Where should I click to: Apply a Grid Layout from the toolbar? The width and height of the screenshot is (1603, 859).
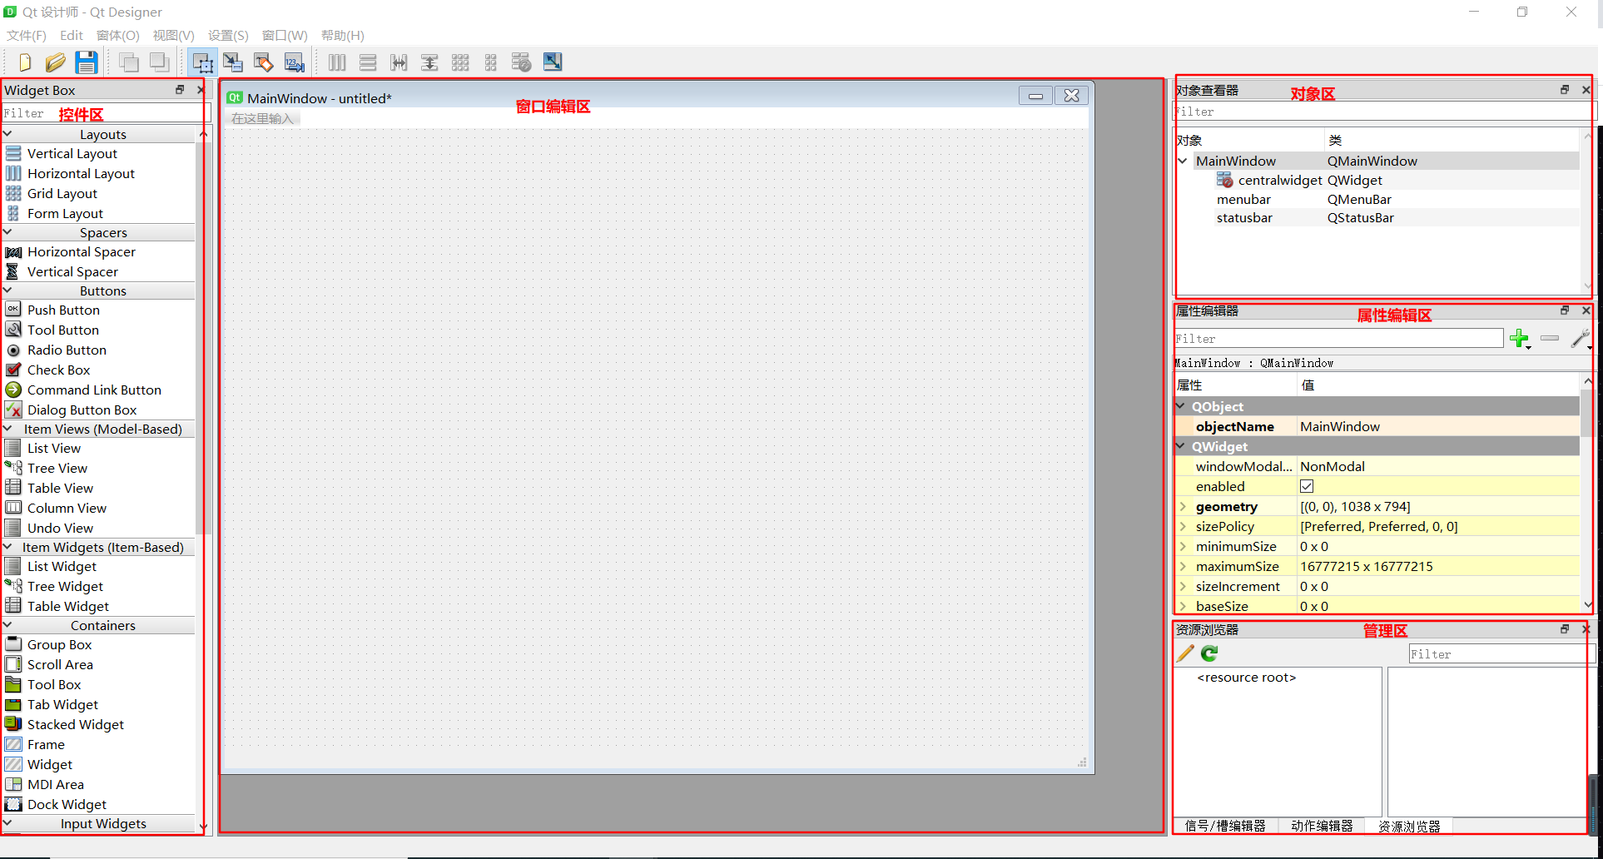(x=460, y=62)
